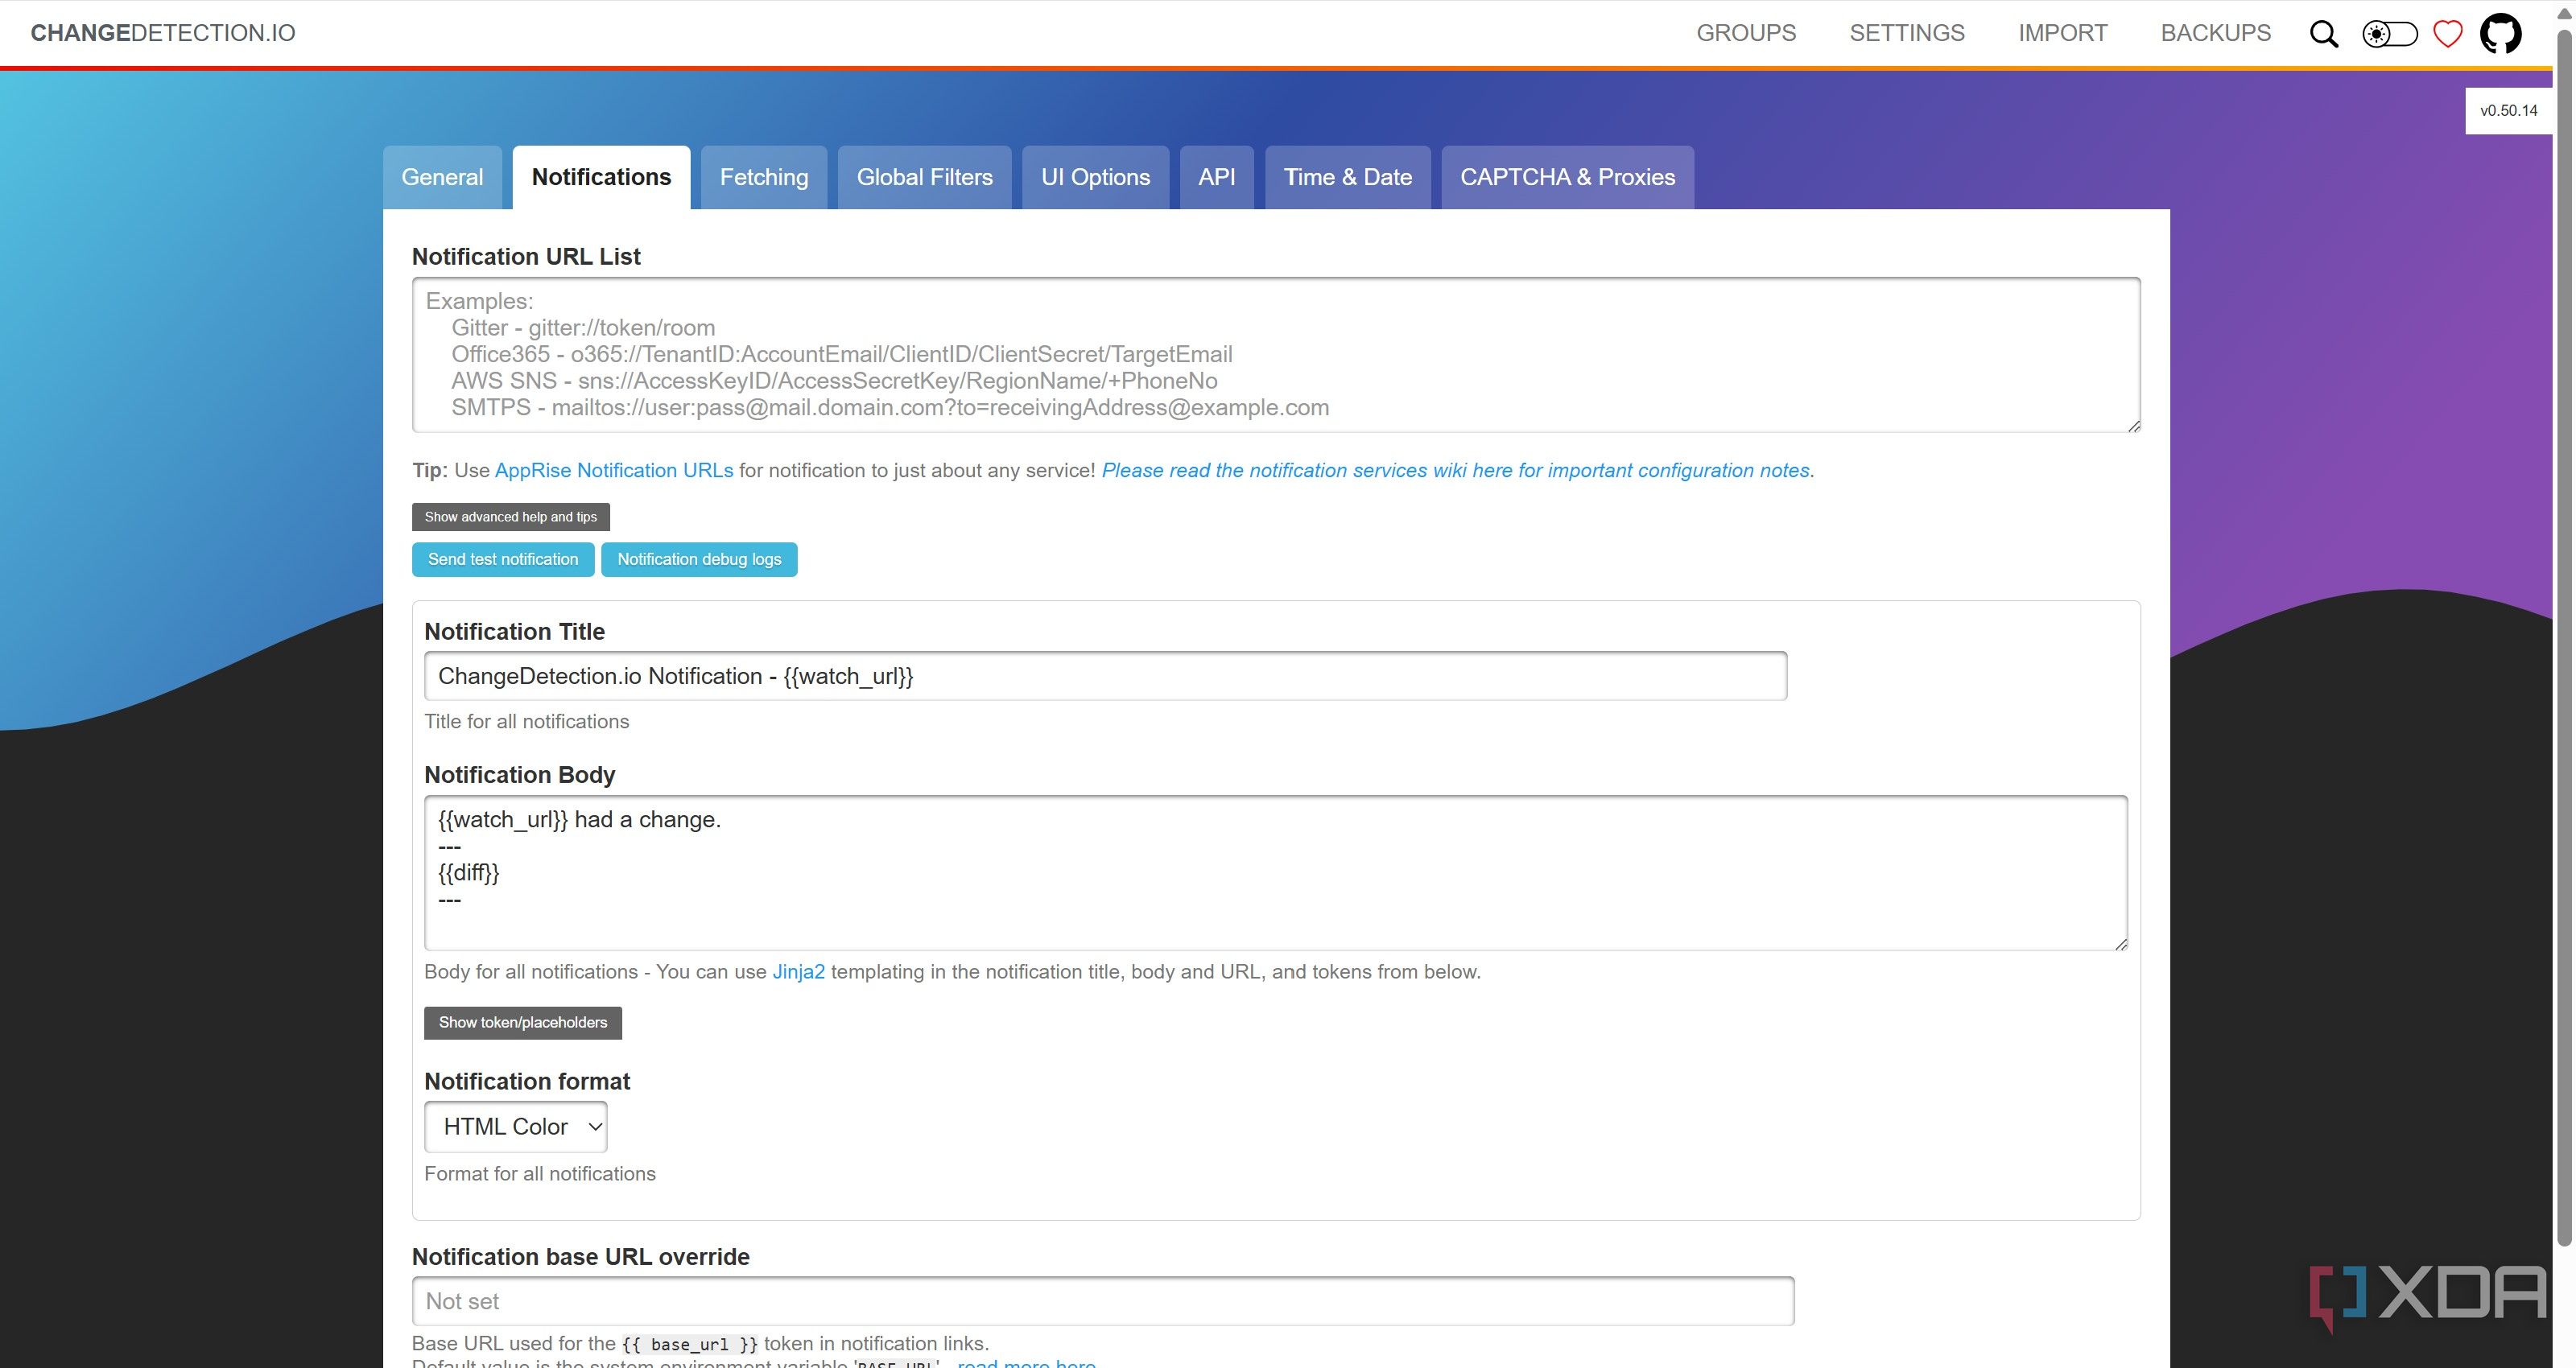
Task: Click Show token/placeholders button
Action: click(x=523, y=1022)
